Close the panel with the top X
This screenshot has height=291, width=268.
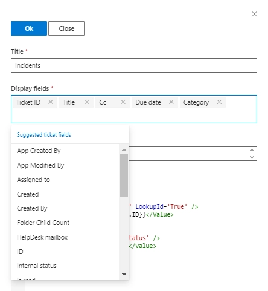pos(254,14)
